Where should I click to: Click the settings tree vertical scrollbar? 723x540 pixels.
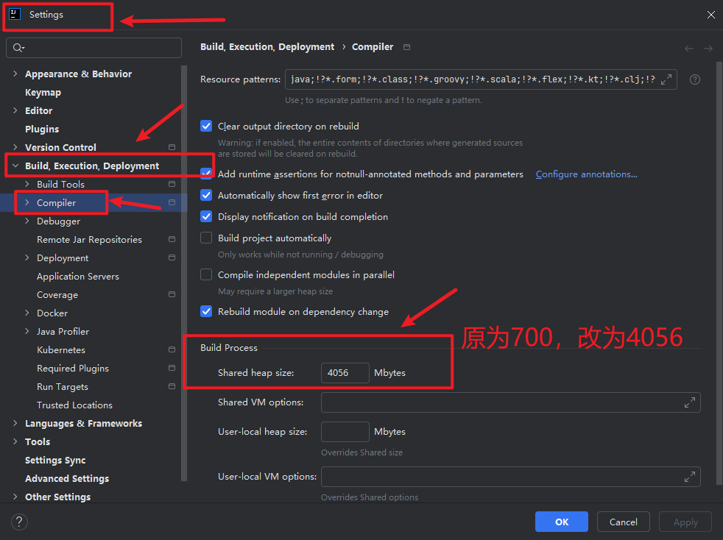click(x=185, y=273)
